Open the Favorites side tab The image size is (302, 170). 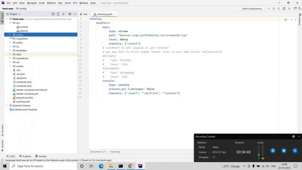(2, 145)
